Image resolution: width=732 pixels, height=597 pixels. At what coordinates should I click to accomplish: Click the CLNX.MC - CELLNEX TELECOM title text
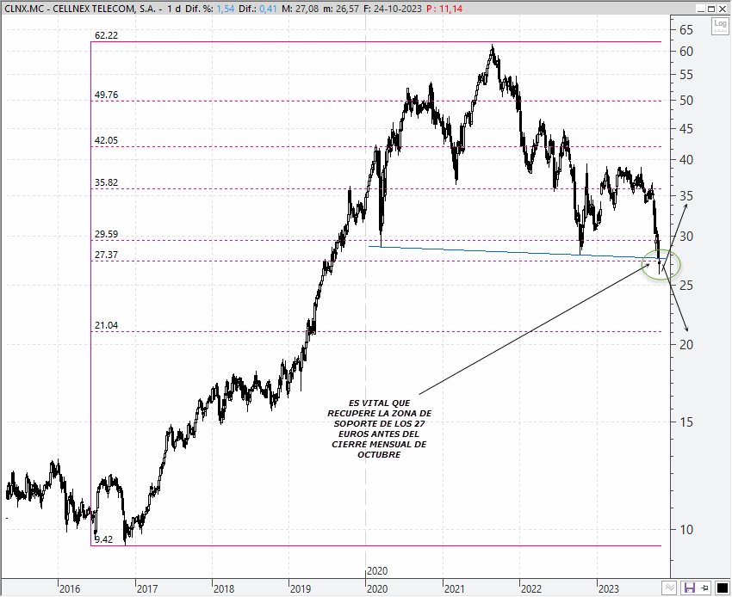[80, 9]
